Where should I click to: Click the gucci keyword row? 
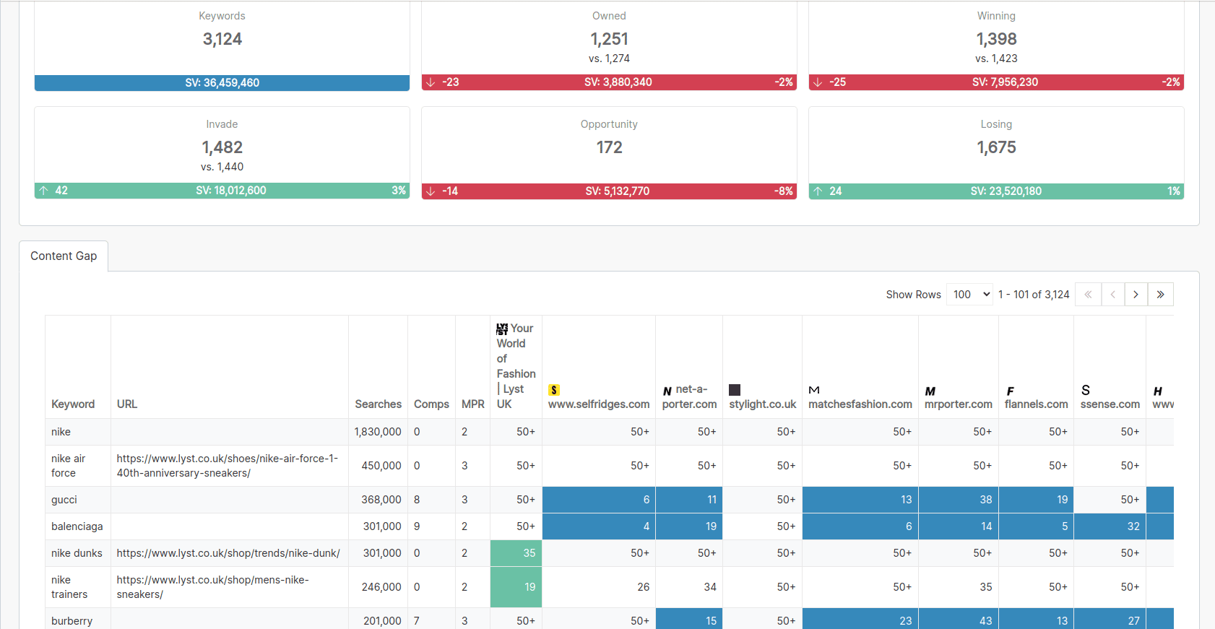[64, 500]
